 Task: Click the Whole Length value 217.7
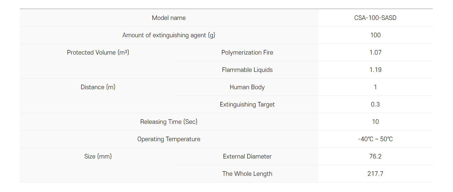375,174
